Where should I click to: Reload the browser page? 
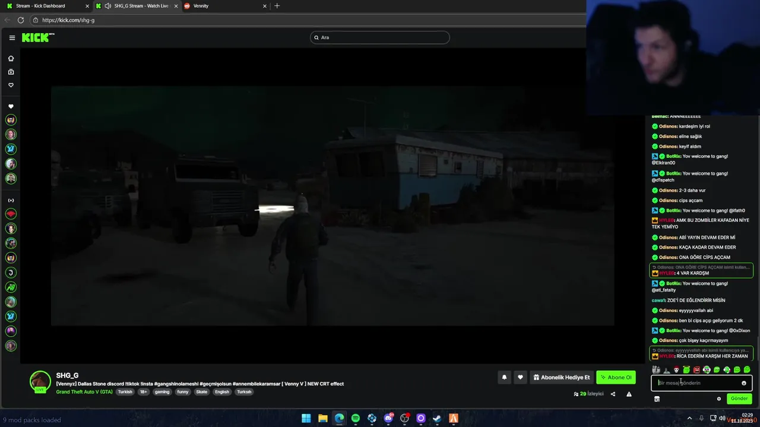click(21, 20)
